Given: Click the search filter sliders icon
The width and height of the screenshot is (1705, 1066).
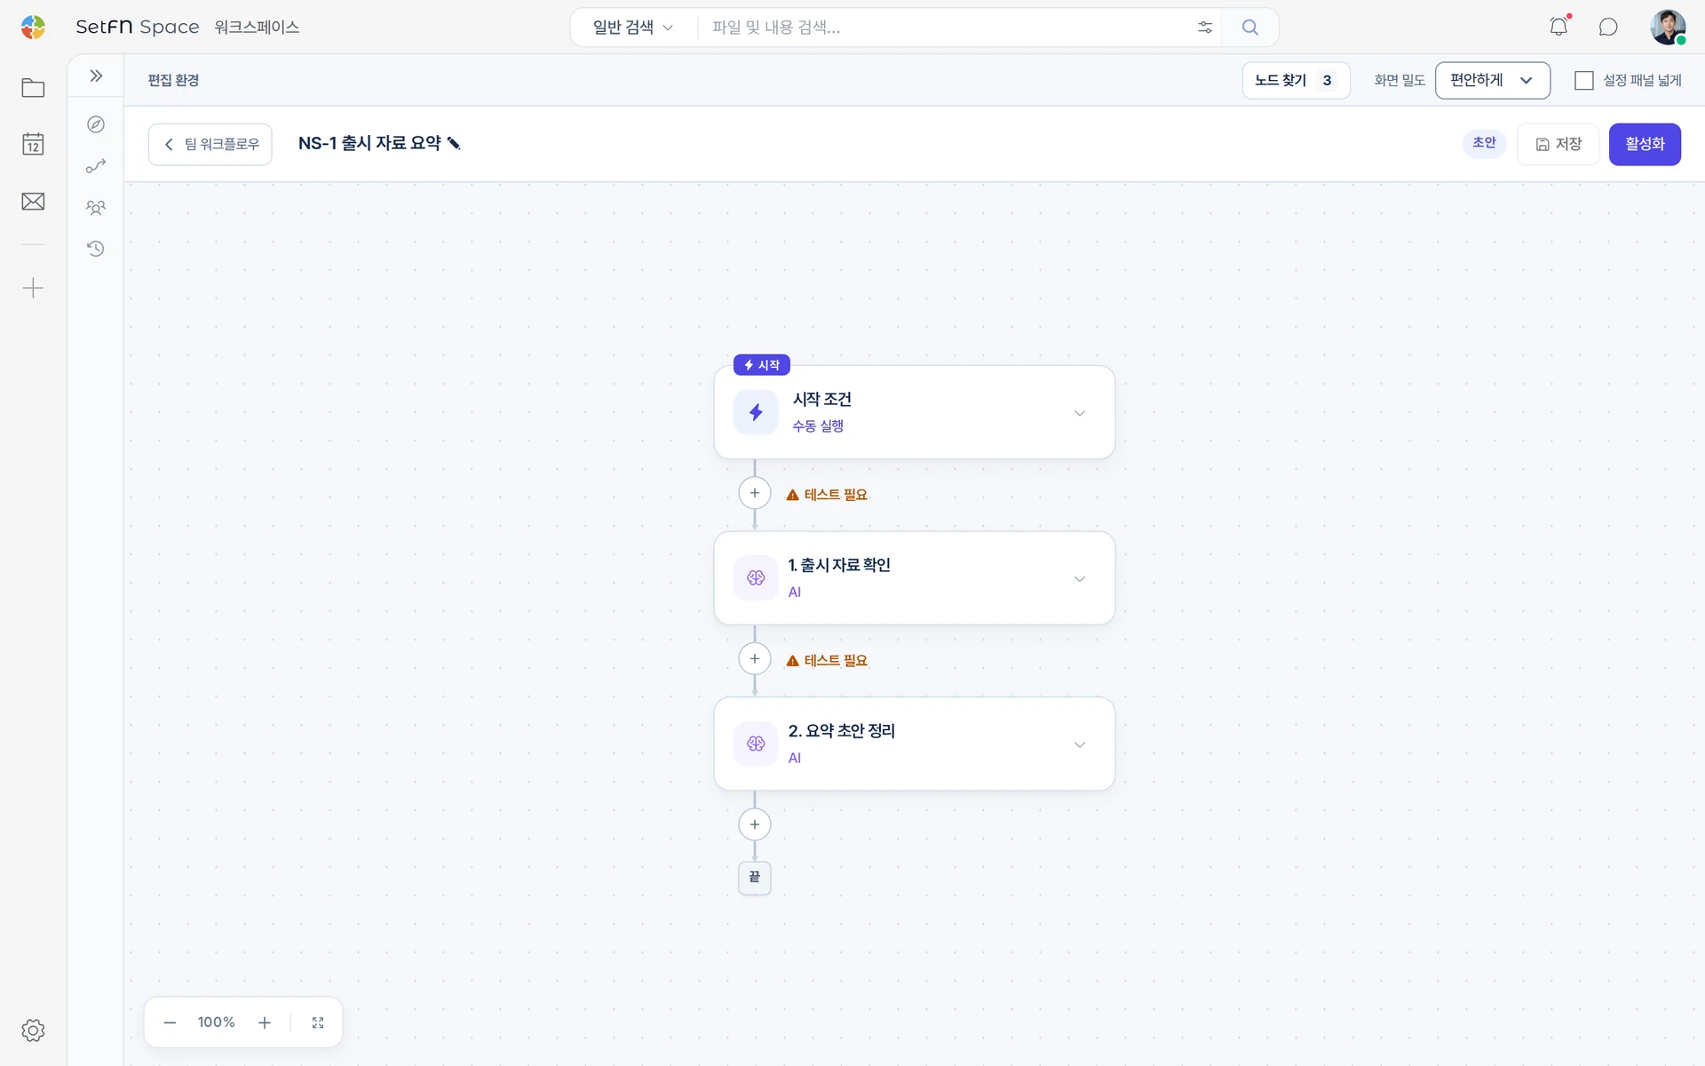Looking at the screenshot, I should point(1205,28).
